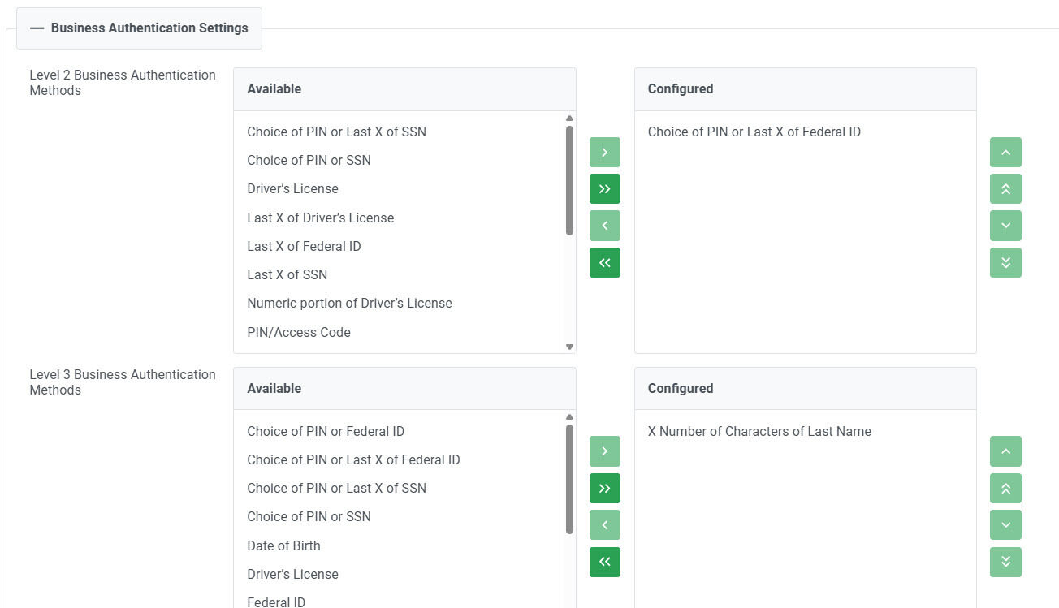Image resolution: width=1059 pixels, height=608 pixels.
Task: Select Choice of PIN or Last X of Federal ID in Level 3 Available
Action: (x=399, y=459)
